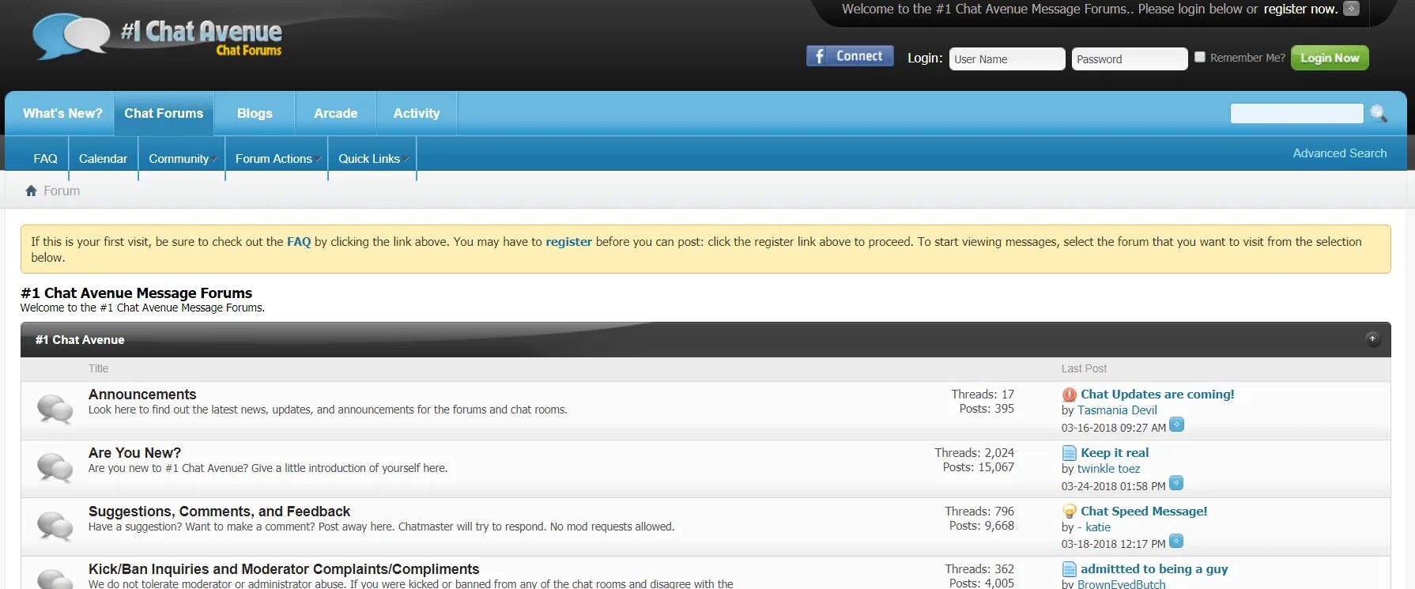This screenshot has height=589, width=1415.
Task: Open the FAQ menu item
Action: tap(45, 159)
